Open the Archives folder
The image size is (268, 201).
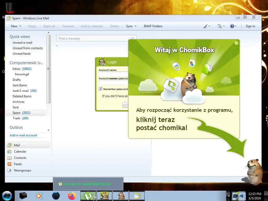click(x=19, y=102)
